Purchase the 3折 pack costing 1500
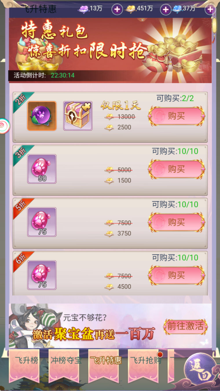The image size is (220, 391). point(177,169)
